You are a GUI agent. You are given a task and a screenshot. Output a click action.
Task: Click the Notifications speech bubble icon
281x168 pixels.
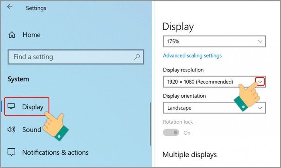coord(12,152)
